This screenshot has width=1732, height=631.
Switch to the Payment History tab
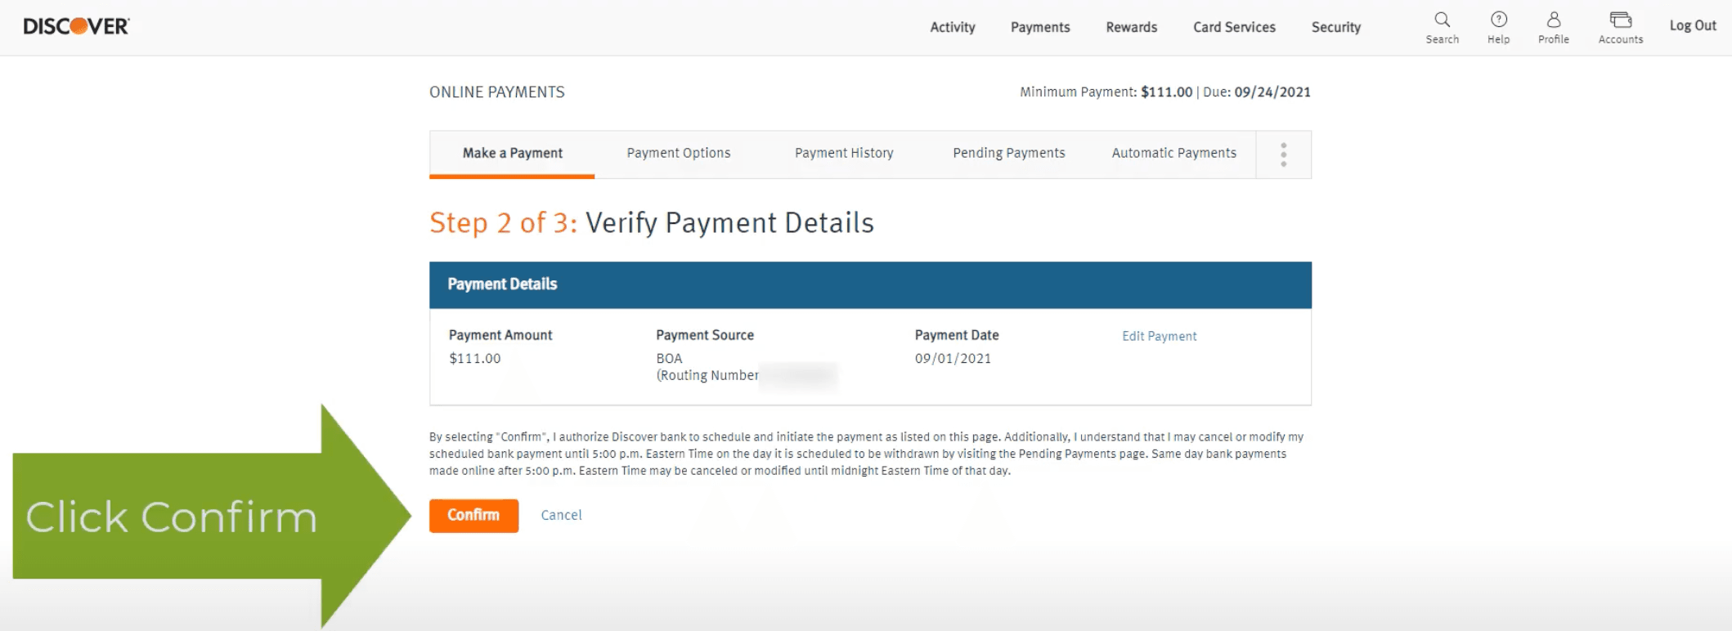coord(843,153)
